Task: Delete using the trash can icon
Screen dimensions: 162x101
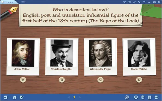Action: pyautogui.click(x=143, y=97)
